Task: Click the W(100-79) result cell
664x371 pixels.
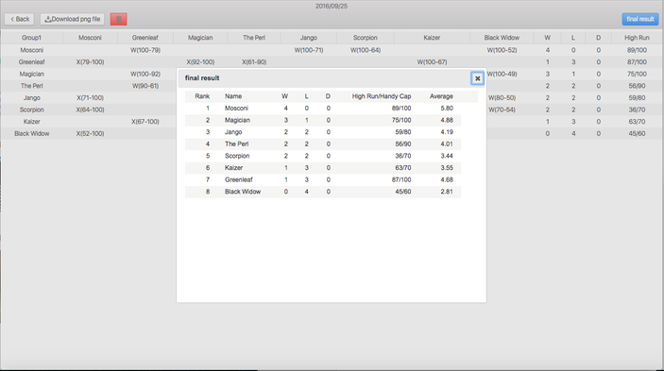Action: tap(145, 50)
